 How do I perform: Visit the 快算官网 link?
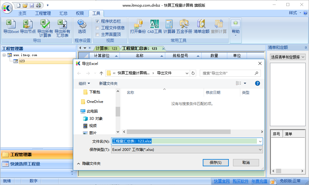click(222, 181)
